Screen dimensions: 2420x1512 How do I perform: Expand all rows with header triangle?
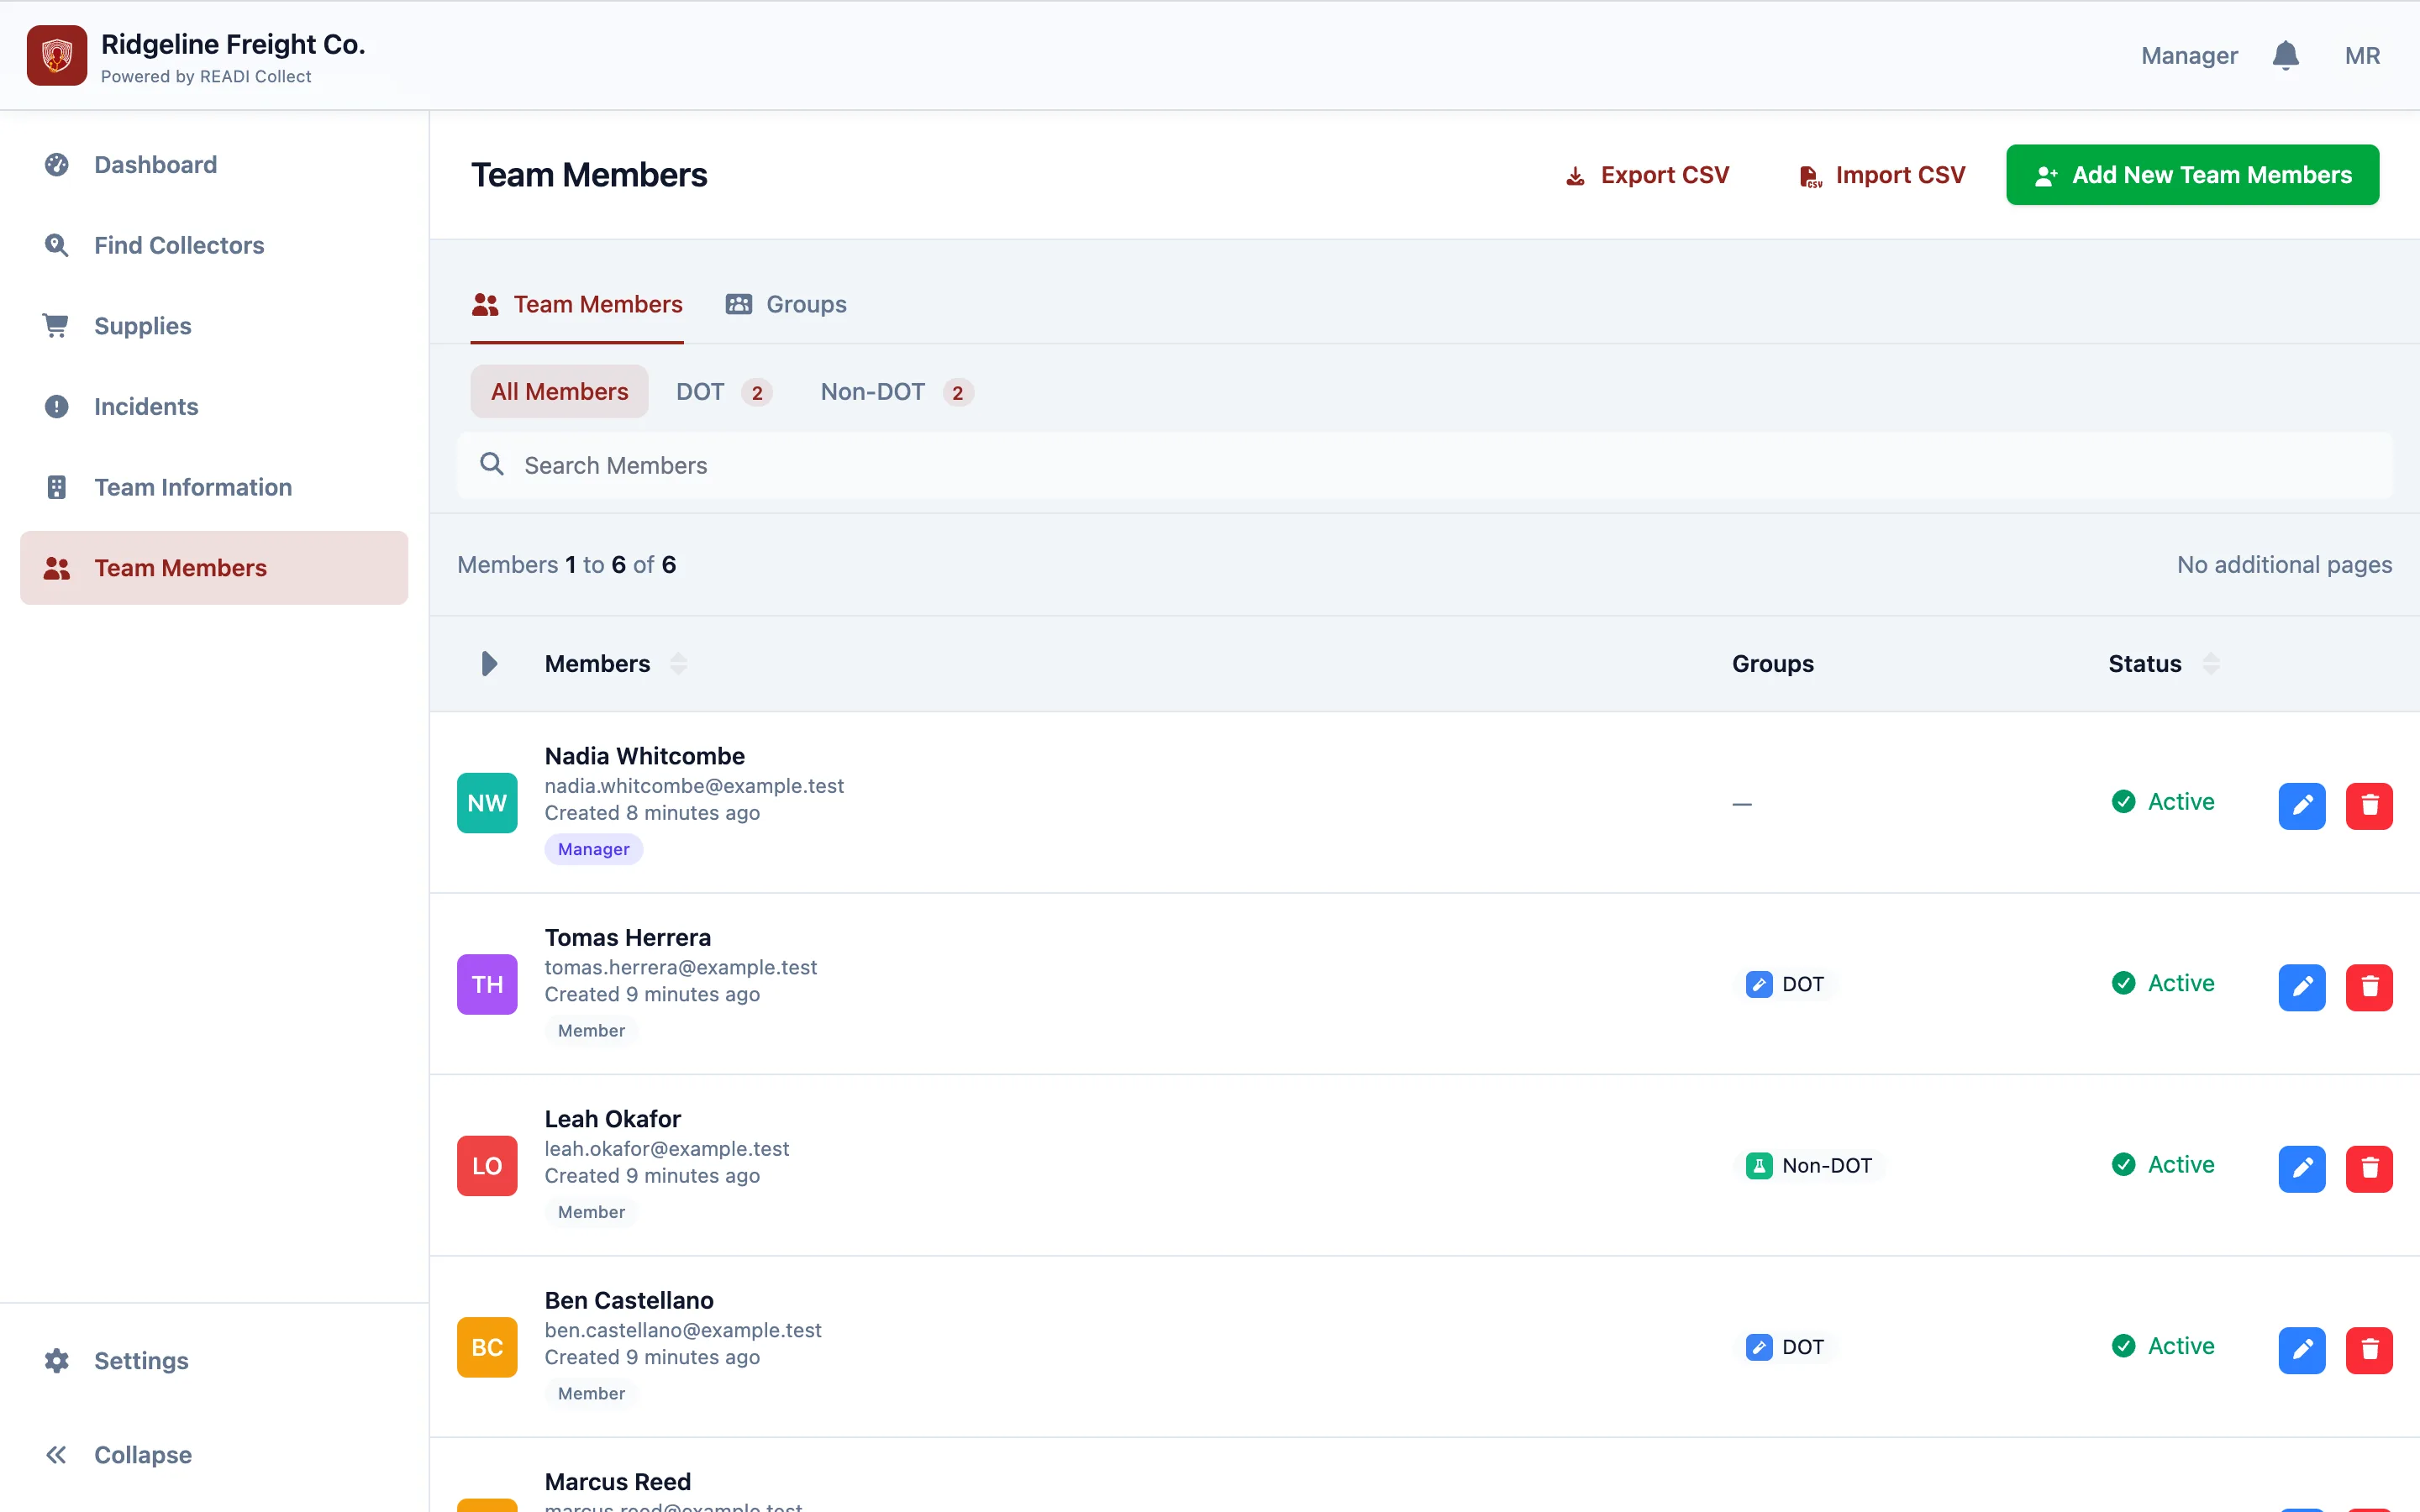[489, 663]
